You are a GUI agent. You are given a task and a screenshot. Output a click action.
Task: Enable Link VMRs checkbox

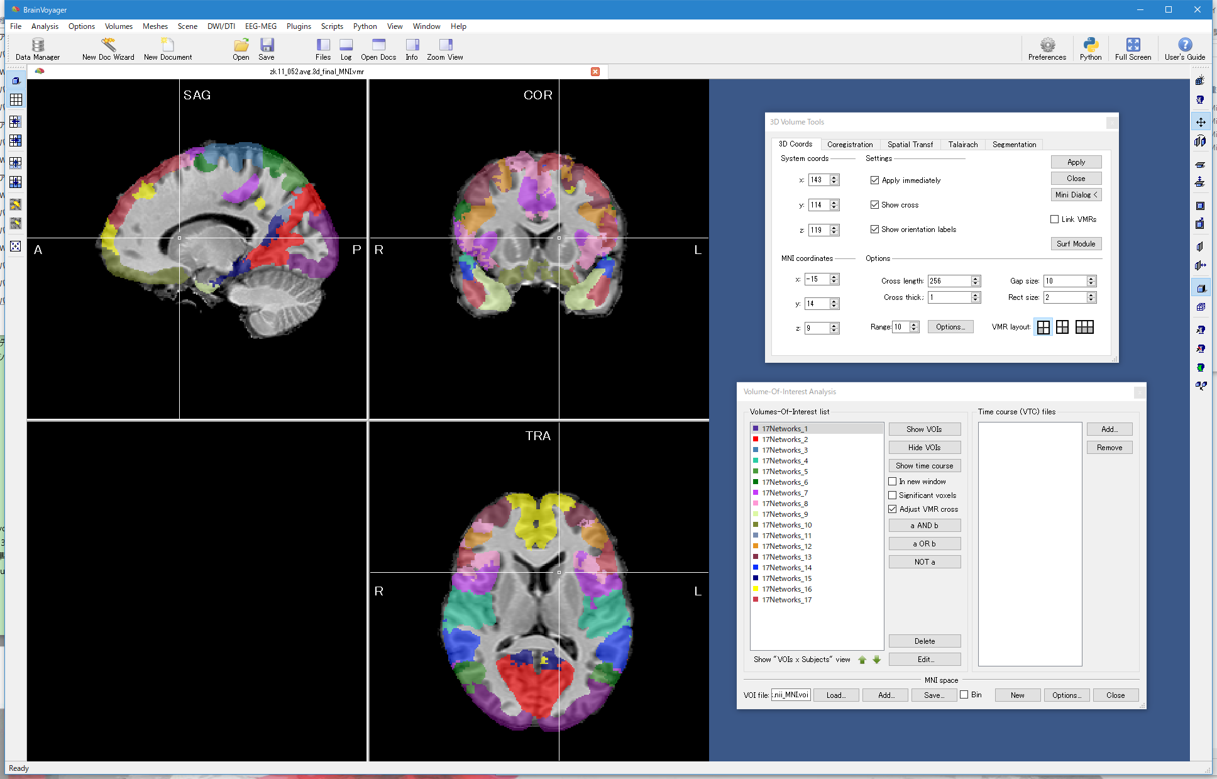(1054, 219)
